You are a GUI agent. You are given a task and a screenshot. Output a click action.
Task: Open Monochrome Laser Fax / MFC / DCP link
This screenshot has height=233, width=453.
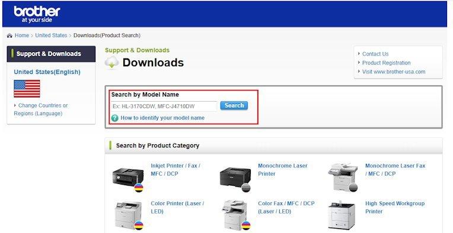tap(395, 170)
